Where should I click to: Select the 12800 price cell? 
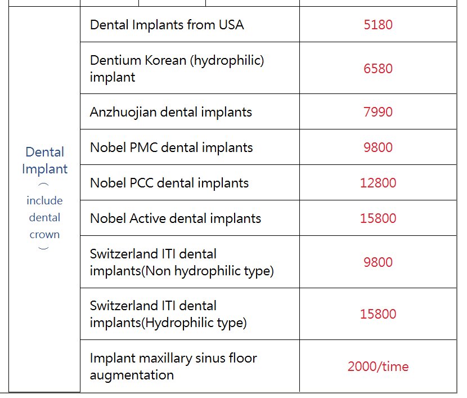click(x=378, y=183)
